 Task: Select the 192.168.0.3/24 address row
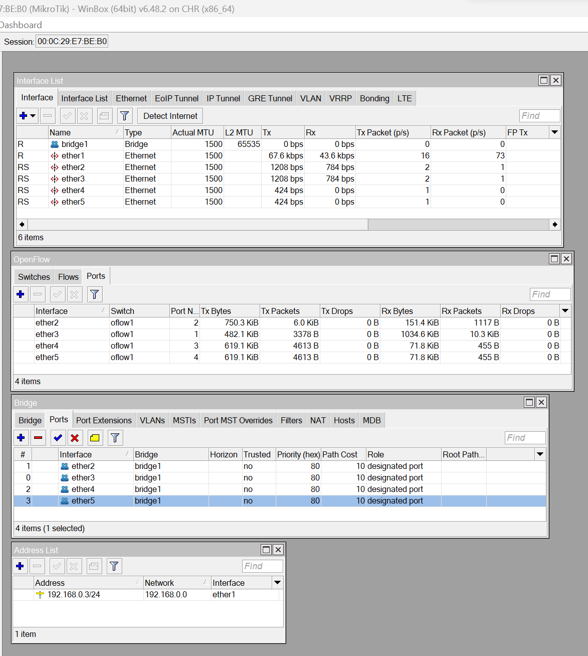click(x=148, y=594)
